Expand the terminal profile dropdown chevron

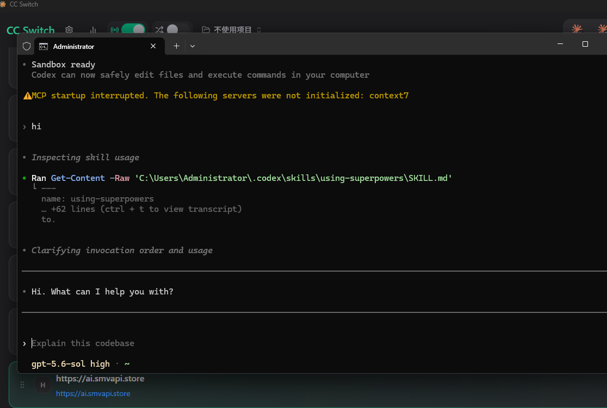point(193,46)
